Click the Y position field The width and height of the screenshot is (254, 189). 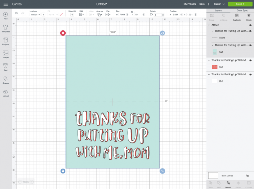click(x=191, y=15)
